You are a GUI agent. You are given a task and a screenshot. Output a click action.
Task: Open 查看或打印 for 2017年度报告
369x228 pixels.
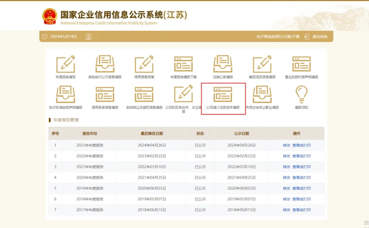(x=301, y=210)
